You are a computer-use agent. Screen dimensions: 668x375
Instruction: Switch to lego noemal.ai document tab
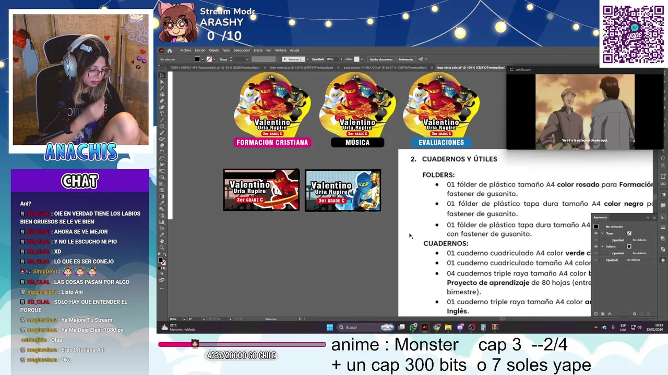point(301,68)
